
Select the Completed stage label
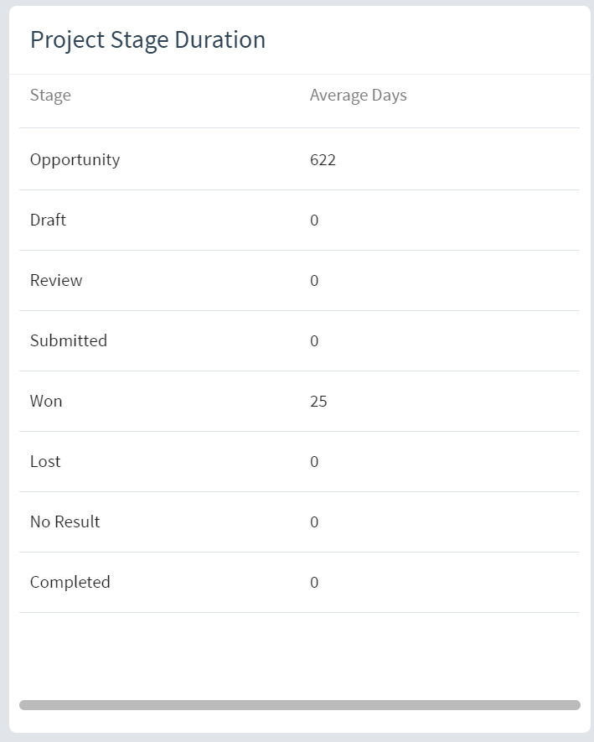(70, 582)
